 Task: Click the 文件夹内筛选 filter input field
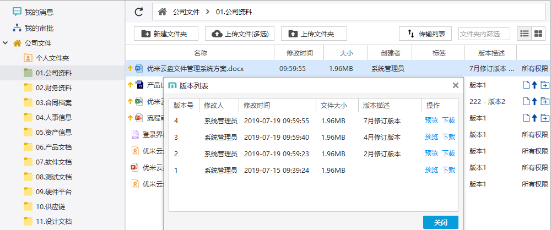(484, 34)
